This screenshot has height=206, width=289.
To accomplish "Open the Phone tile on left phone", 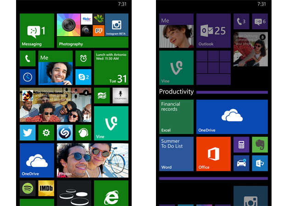I will (x=28, y=59).
